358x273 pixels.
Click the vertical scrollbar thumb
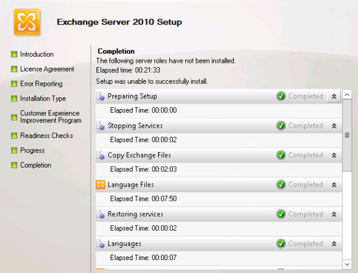[x=347, y=136]
